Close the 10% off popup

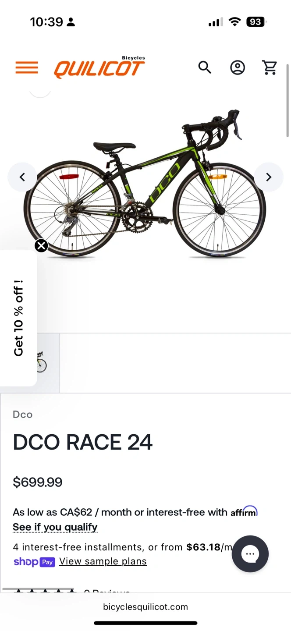(x=41, y=246)
